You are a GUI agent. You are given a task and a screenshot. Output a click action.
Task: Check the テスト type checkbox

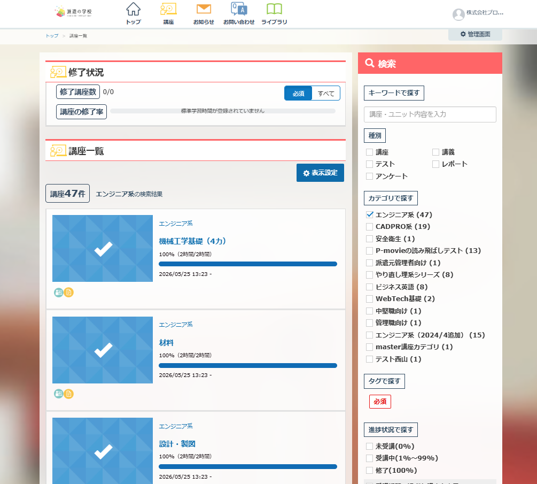pyautogui.click(x=369, y=164)
